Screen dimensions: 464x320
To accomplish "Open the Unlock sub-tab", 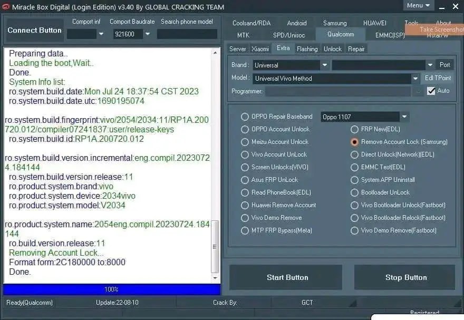I will (333, 49).
